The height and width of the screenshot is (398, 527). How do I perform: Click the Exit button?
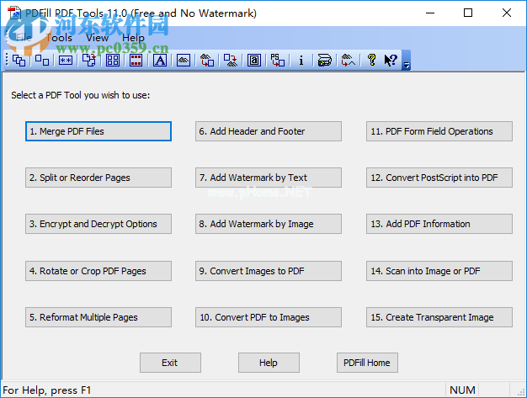[170, 363]
